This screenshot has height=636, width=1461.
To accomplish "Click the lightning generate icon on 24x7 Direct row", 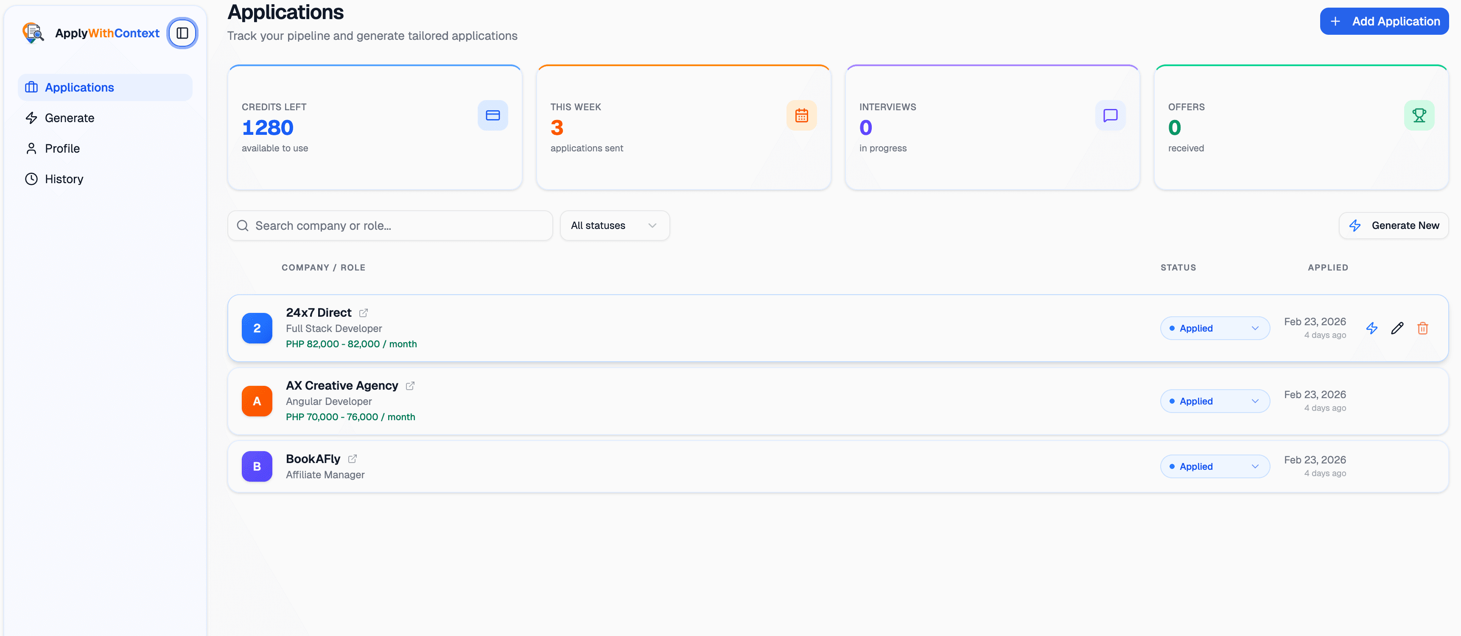I will point(1372,328).
